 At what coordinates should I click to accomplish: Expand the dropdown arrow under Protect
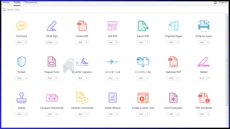[26, 78]
